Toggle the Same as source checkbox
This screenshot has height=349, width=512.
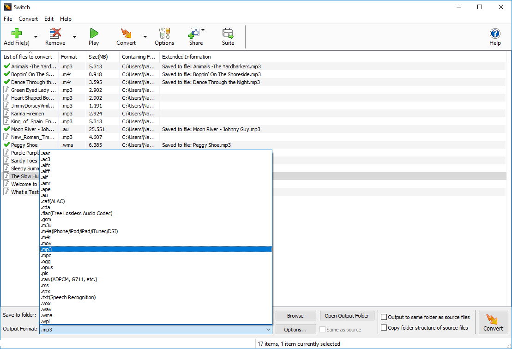click(322, 329)
